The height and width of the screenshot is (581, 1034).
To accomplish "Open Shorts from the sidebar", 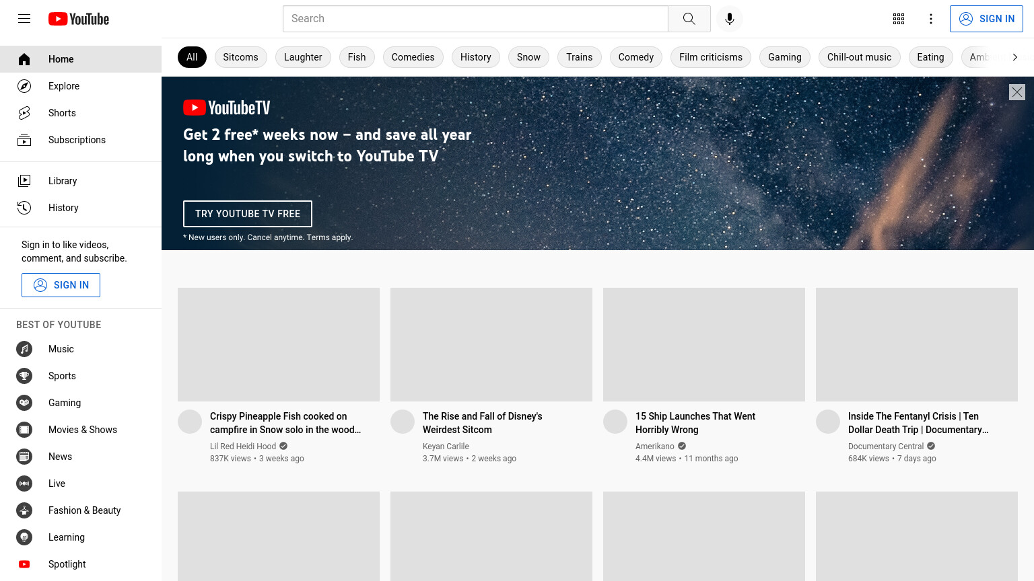I will tap(81, 113).
